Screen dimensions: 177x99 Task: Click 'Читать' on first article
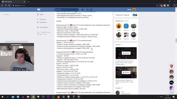(126, 53)
